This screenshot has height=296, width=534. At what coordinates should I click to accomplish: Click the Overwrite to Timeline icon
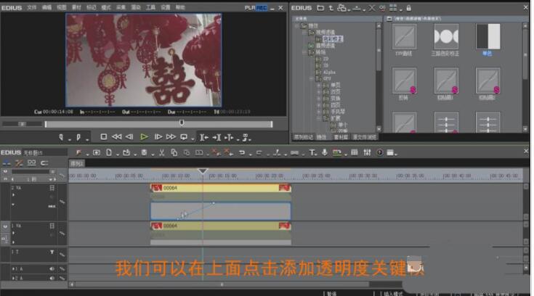tap(217, 137)
